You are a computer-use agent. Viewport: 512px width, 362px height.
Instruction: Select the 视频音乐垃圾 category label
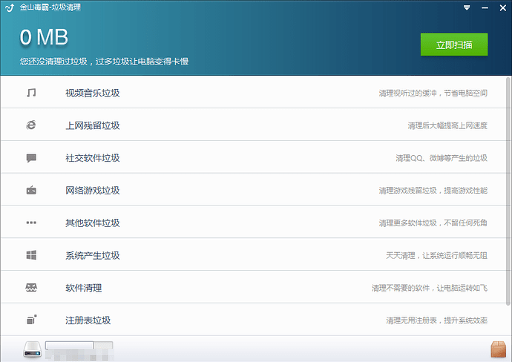coord(92,93)
